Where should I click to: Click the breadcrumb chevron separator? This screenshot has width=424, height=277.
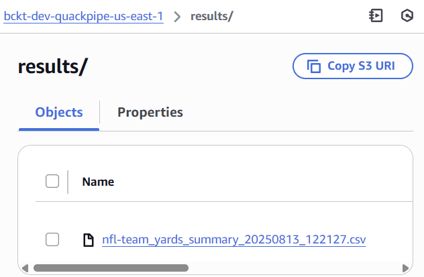pos(177,17)
